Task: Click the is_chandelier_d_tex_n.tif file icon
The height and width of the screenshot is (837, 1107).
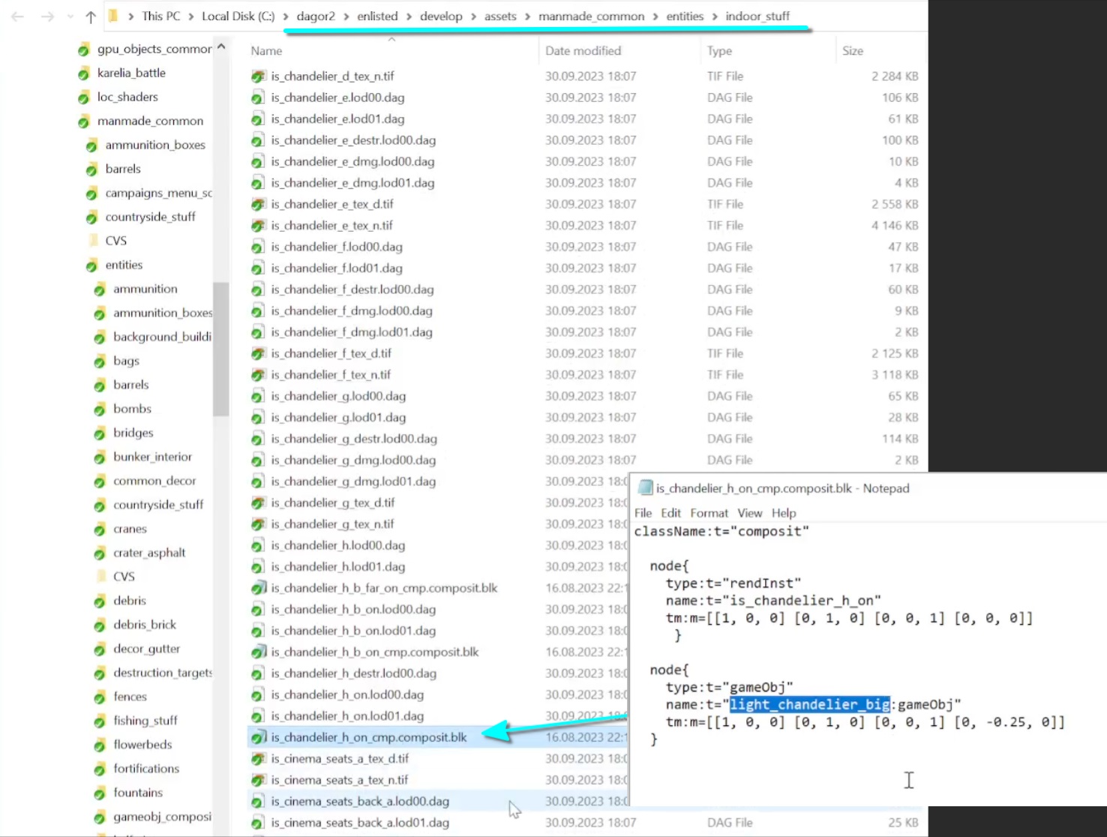Action: tap(258, 76)
